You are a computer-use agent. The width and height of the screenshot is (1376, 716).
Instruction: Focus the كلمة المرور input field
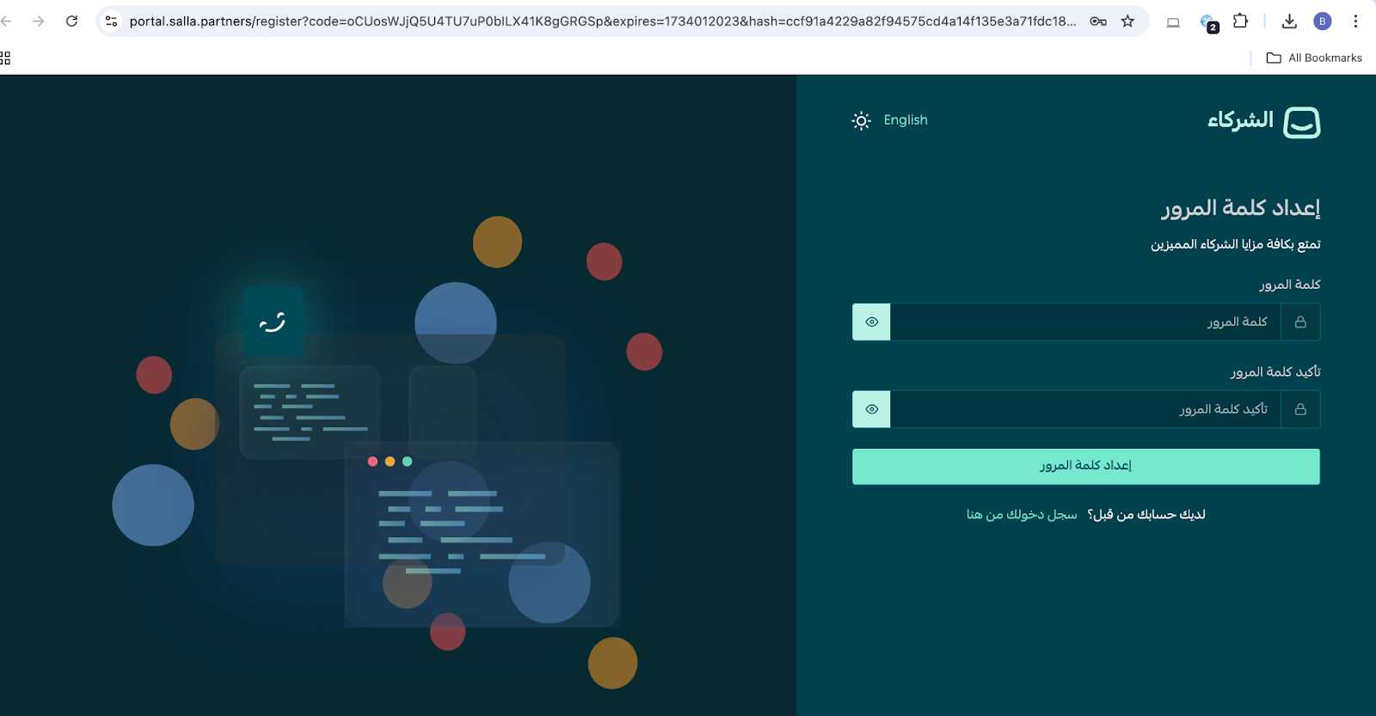coord(1085,322)
